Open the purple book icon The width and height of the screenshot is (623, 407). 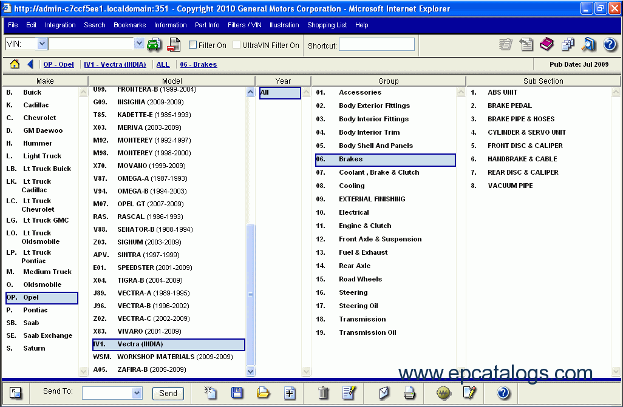click(x=546, y=44)
